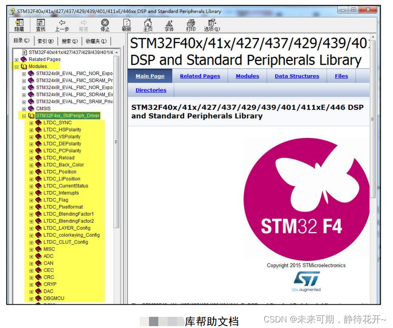Click the content pane vertical scrollbar thumb
This screenshot has width=393, height=328.
click(x=373, y=119)
